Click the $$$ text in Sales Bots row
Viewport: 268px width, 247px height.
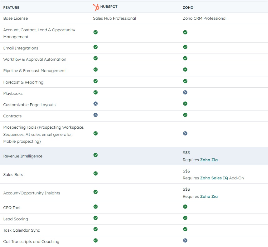point(186,171)
